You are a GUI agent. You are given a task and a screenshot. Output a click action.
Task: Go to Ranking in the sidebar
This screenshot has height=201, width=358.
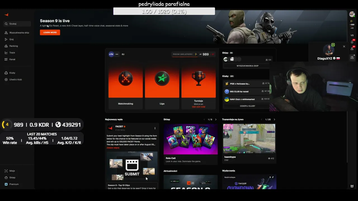[x=11, y=46]
